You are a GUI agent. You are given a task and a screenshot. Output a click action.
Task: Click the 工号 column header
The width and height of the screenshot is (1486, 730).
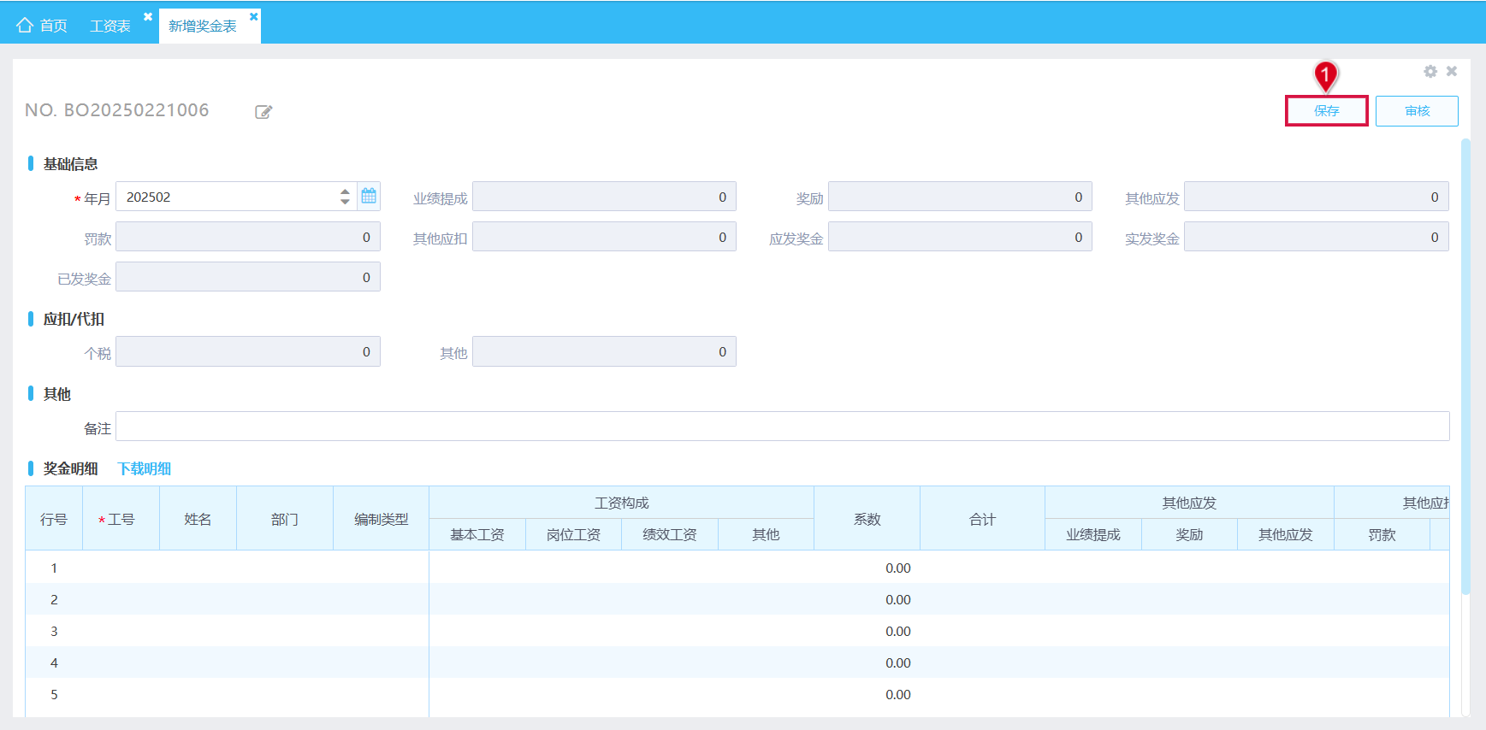(121, 519)
